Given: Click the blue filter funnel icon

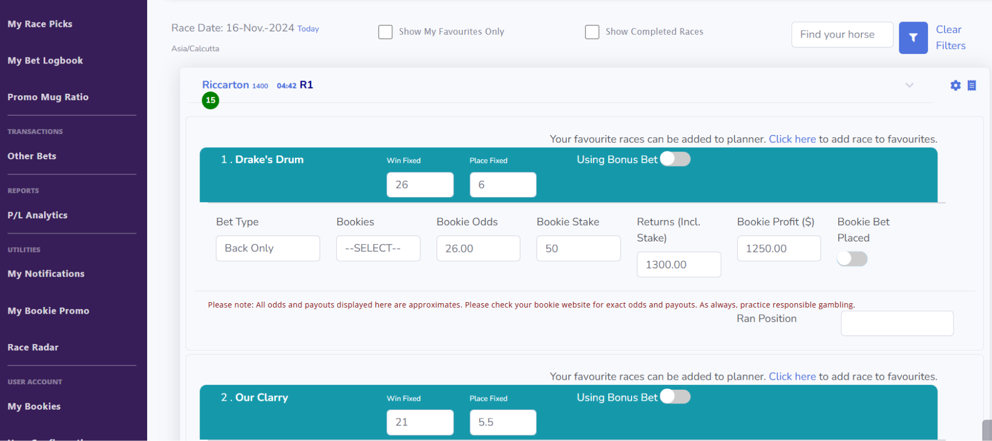Looking at the screenshot, I should (913, 37).
